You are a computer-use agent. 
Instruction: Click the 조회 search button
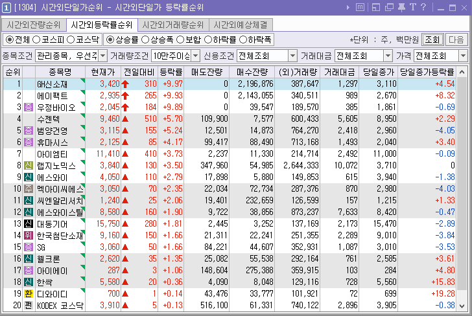pyautogui.click(x=432, y=39)
